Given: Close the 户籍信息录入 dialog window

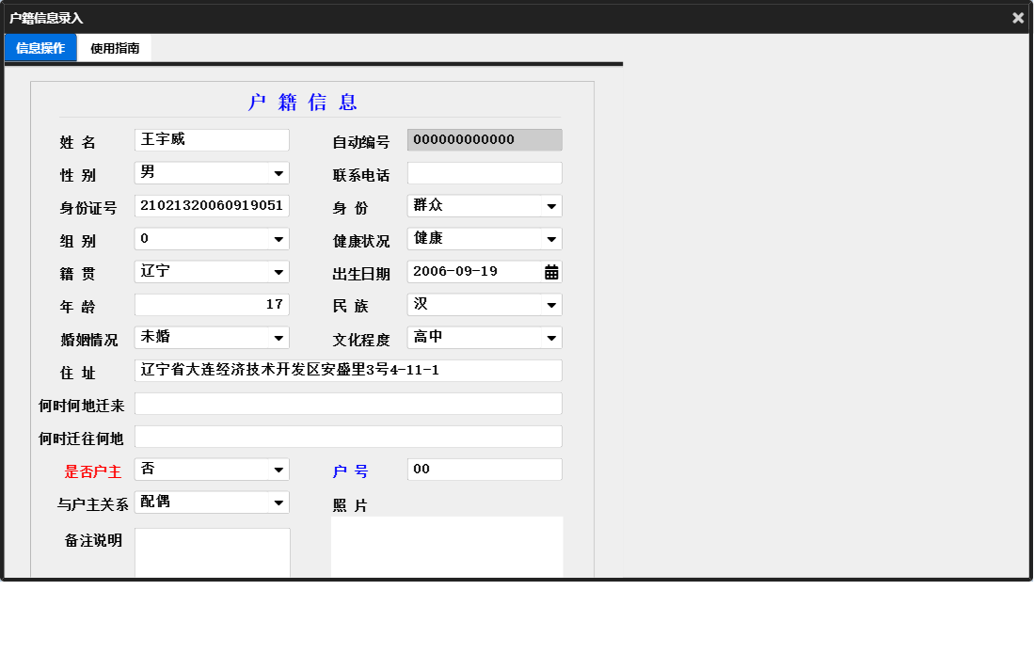Looking at the screenshot, I should (1017, 17).
